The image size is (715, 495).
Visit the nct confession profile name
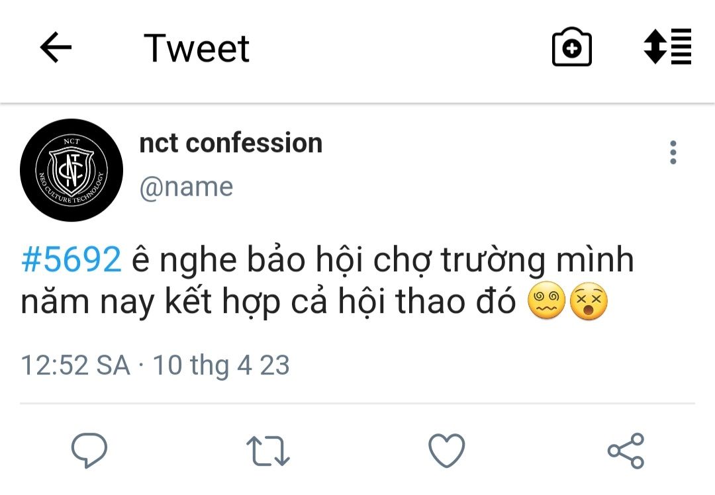[x=231, y=143]
